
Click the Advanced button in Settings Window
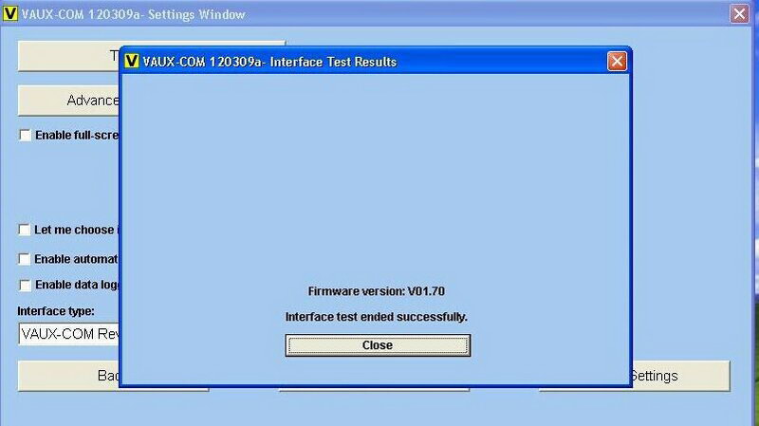coord(68,101)
